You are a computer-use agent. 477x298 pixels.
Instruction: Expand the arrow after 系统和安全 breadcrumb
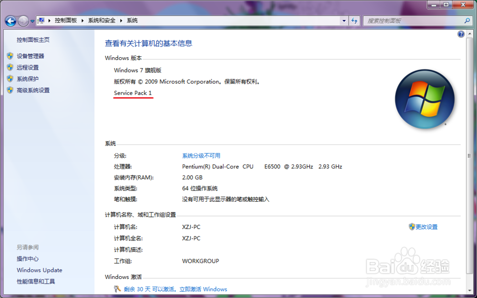tap(121, 21)
